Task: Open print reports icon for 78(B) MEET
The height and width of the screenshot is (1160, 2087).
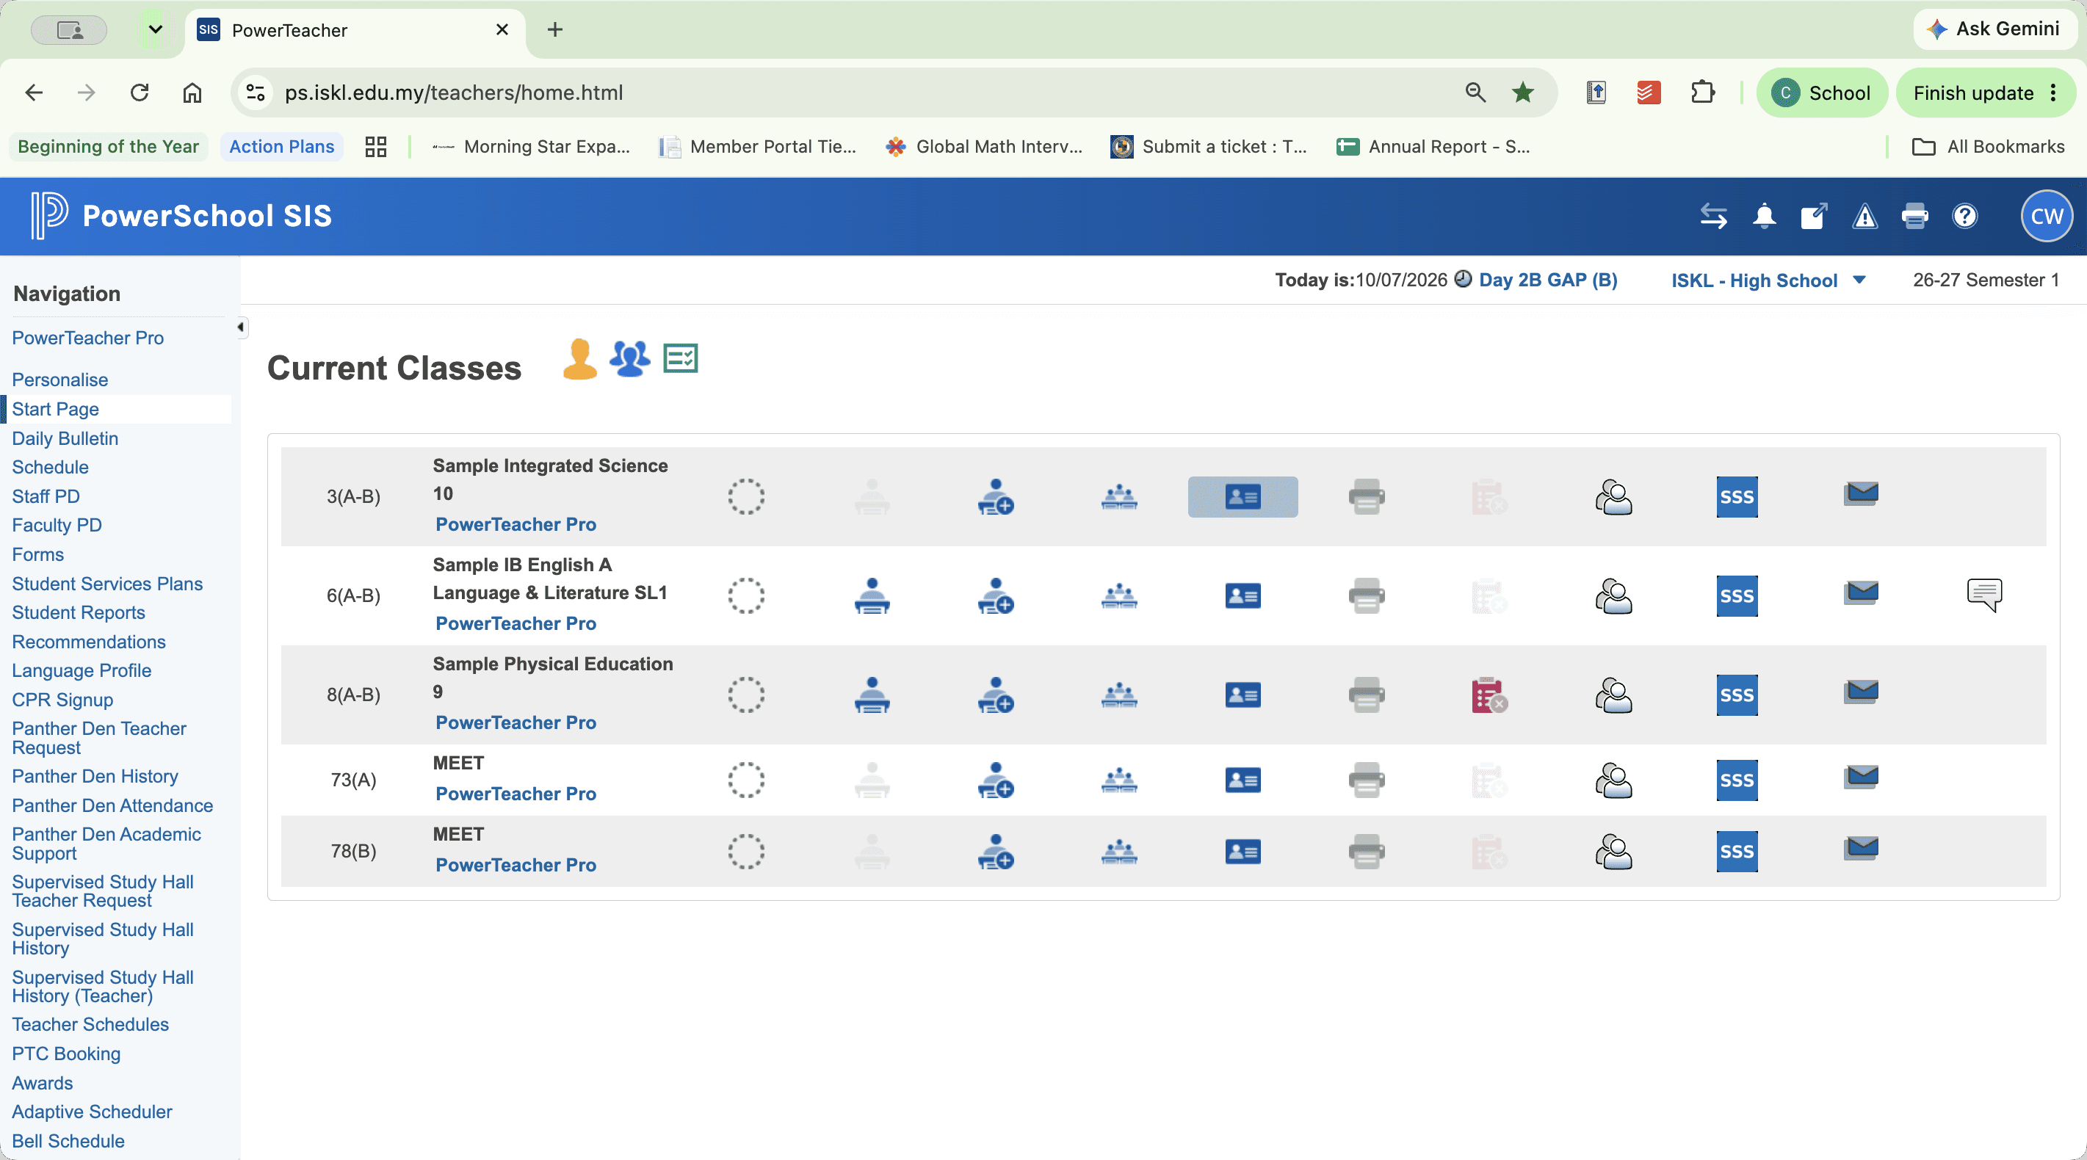Action: pyautogui.click(x=1366, y=852)
